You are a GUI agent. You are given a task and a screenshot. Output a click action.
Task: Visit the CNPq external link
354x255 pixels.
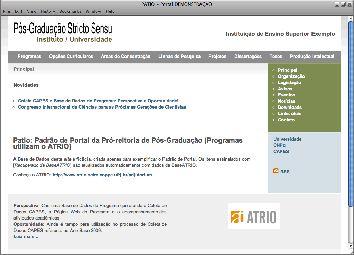coord(279,145)
